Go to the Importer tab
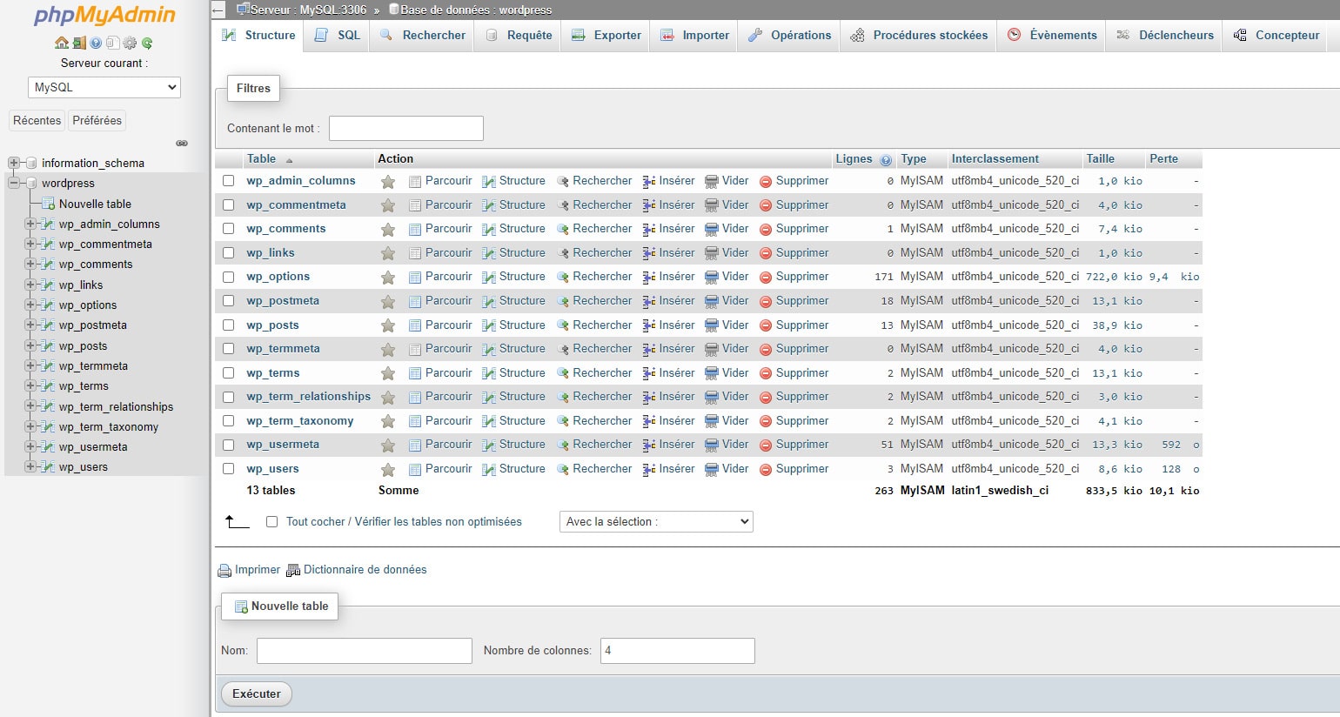 pyautogui.click(x=694, y=36)
